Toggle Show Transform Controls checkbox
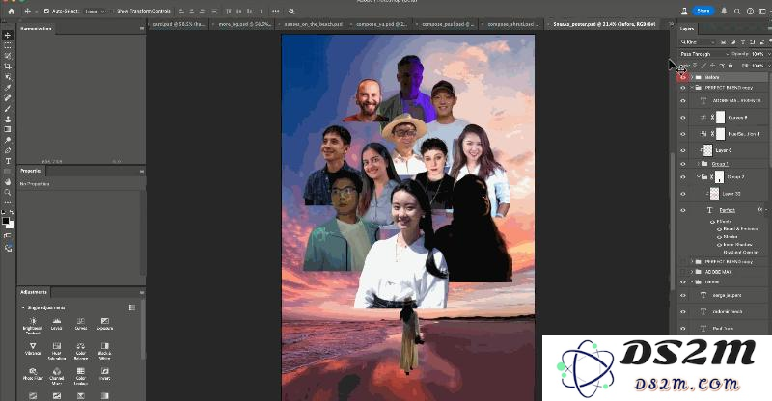This screenshot has height=401, width=772. pos(112,11)
